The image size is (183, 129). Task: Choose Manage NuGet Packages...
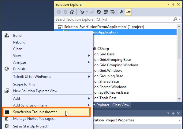[x=35, y=119]
